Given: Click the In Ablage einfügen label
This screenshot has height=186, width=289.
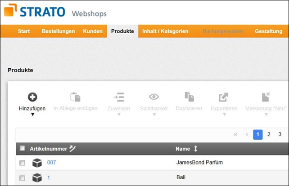Looking at the screenshot, I should pyautogui.click(x=75, y=108).
